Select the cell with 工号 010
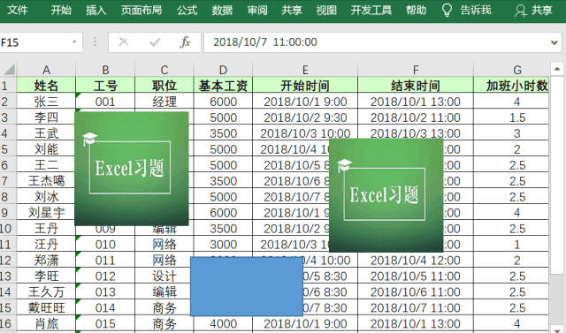 tap(105, 244)
